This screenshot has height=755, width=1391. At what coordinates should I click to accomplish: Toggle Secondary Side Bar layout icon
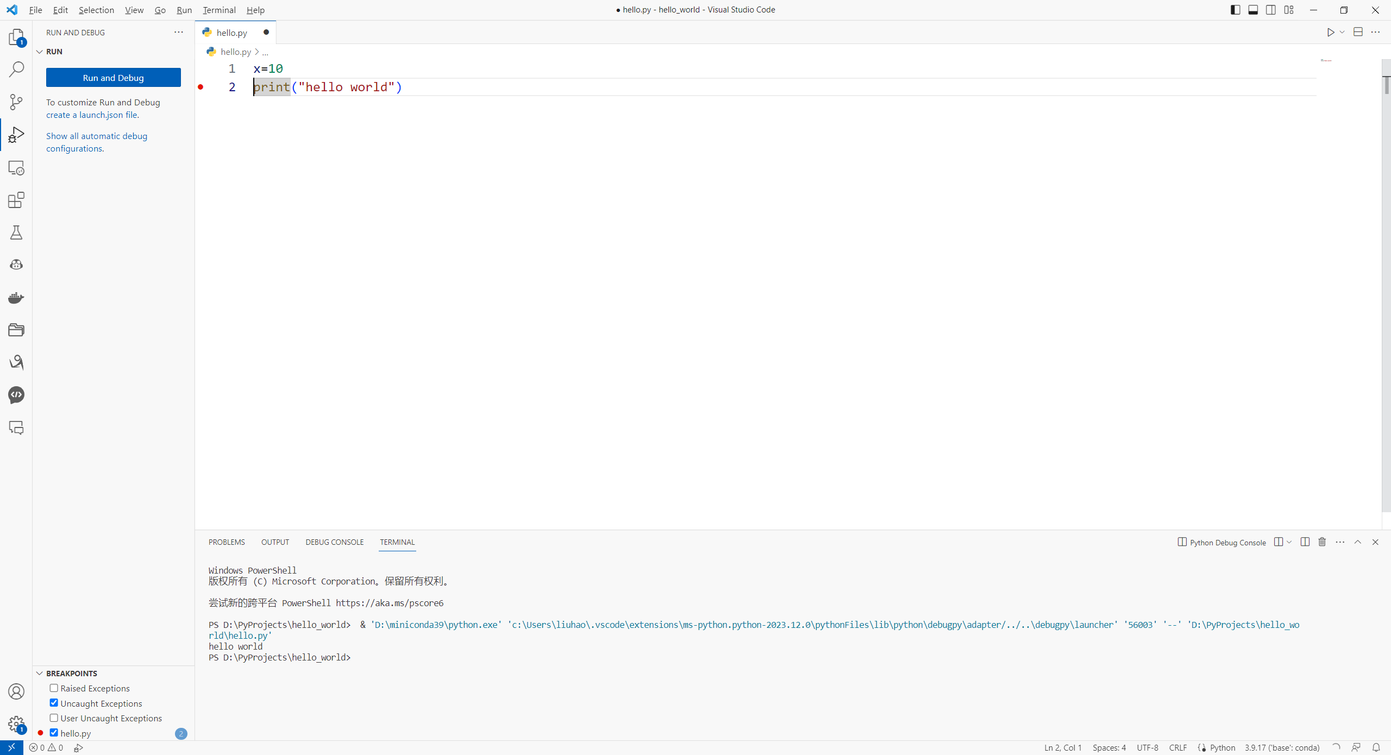tap(1271, 10)
